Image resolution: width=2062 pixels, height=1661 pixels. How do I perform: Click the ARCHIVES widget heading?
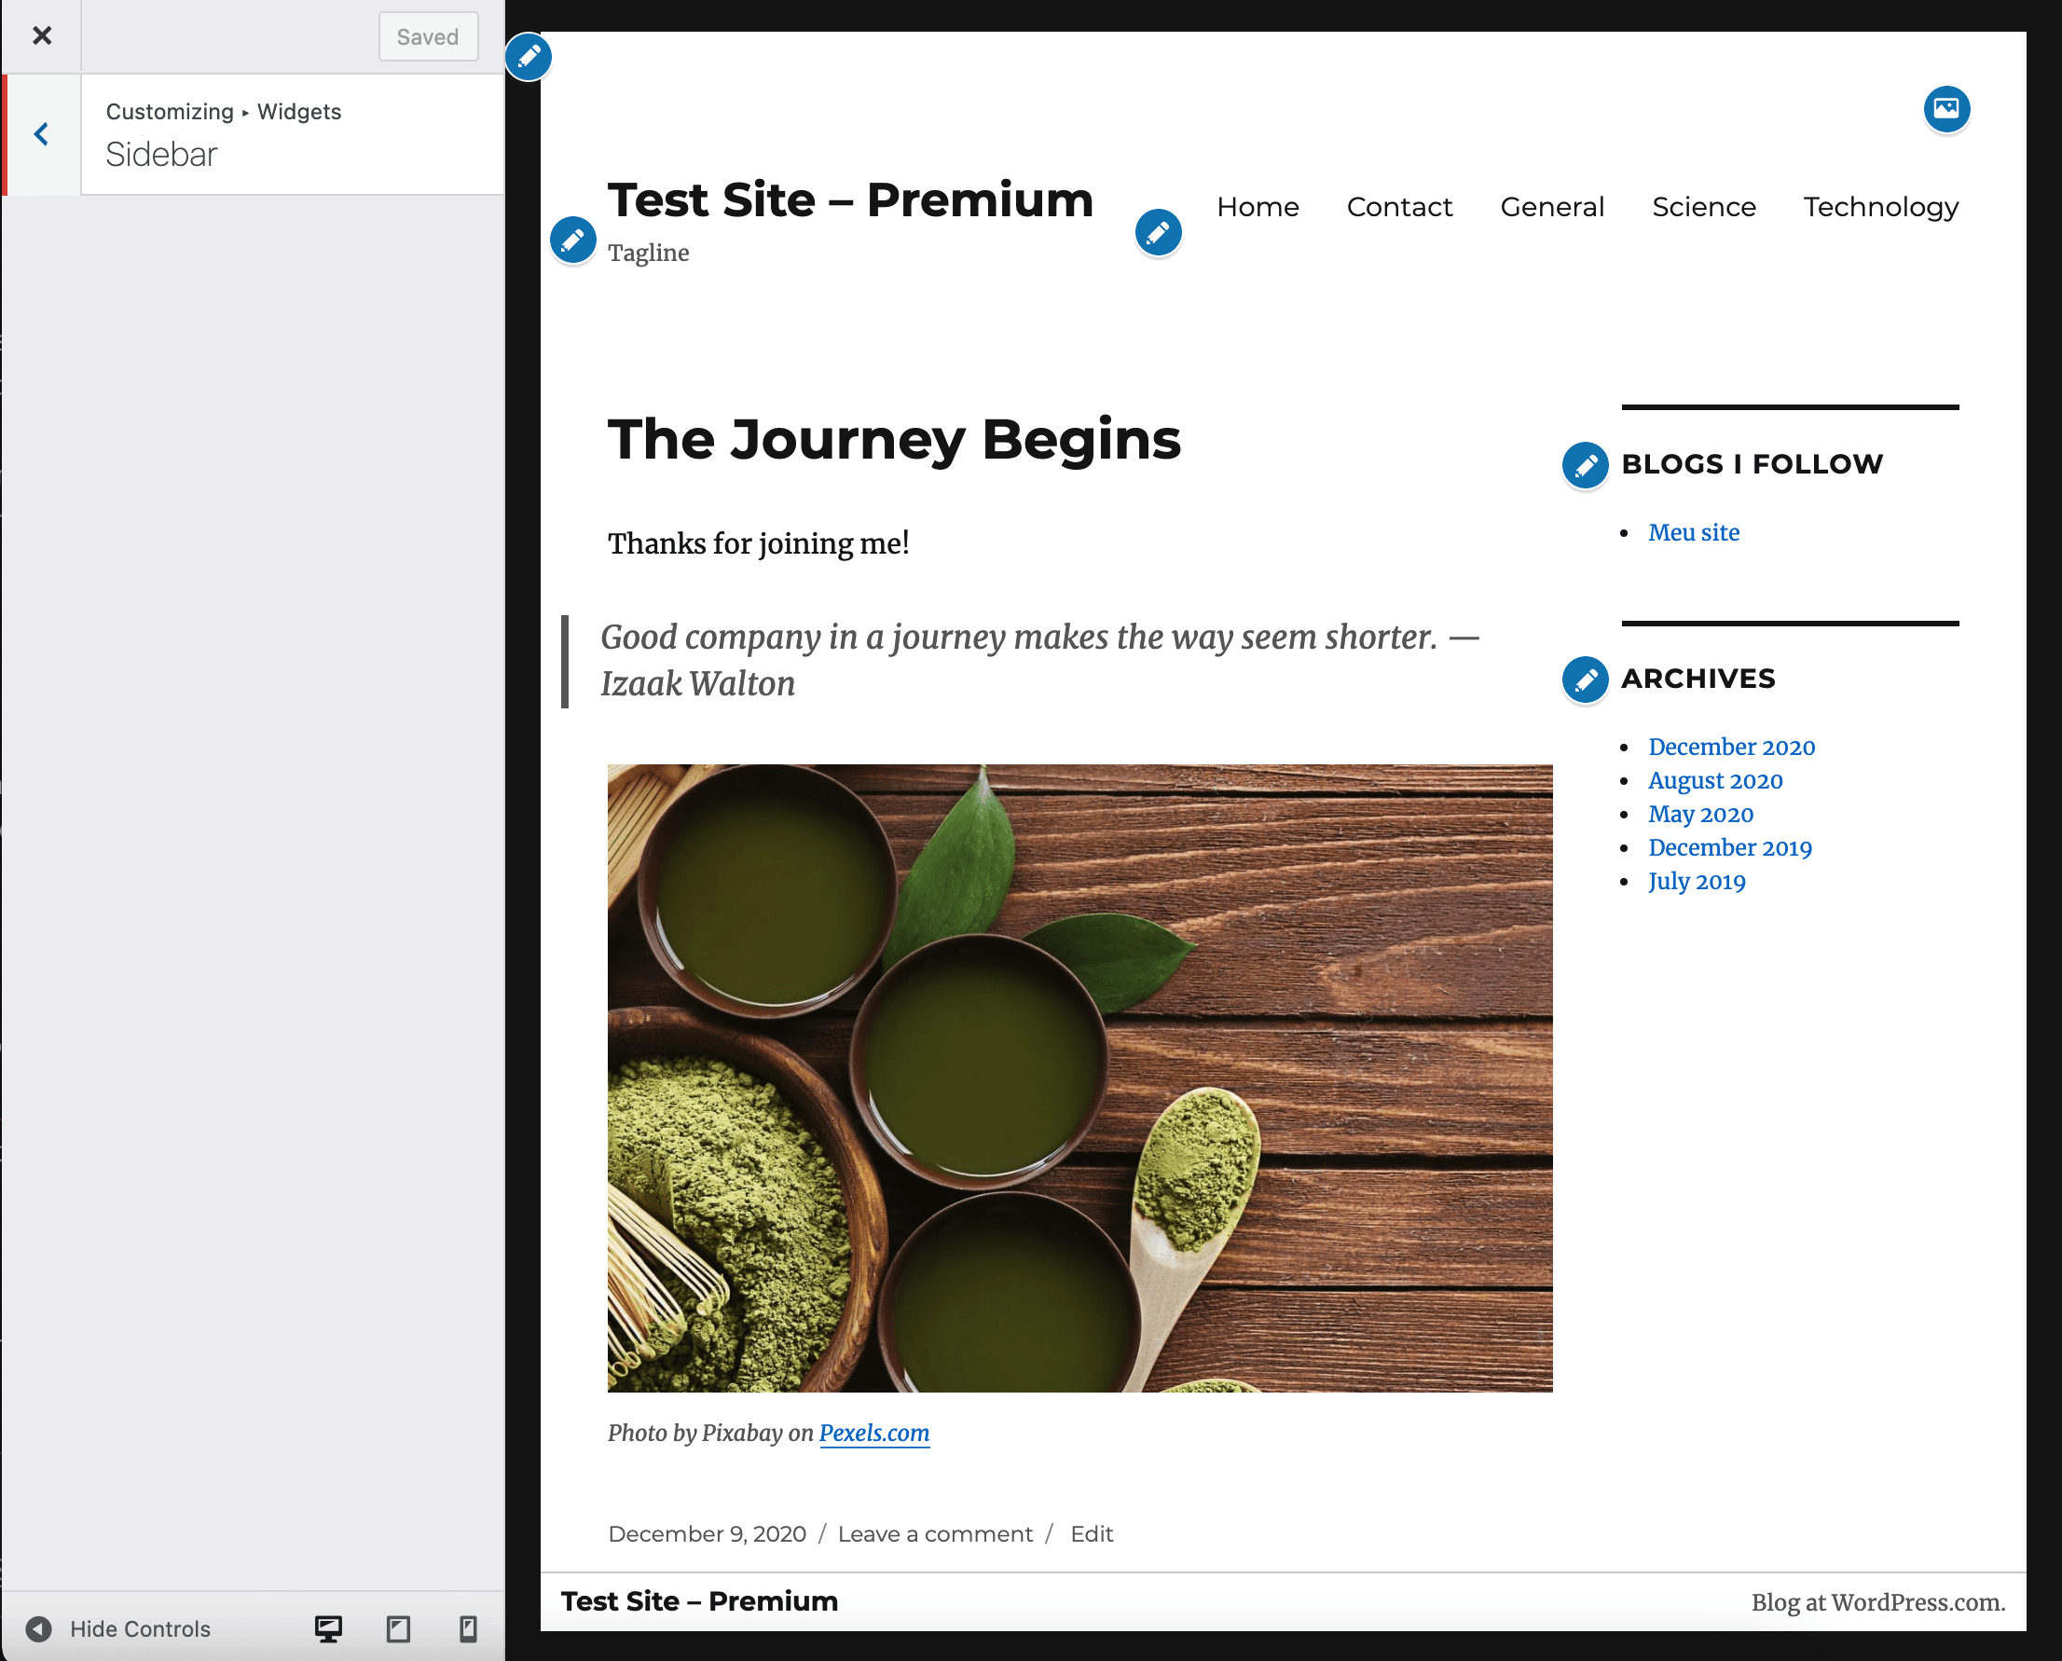1698,679
